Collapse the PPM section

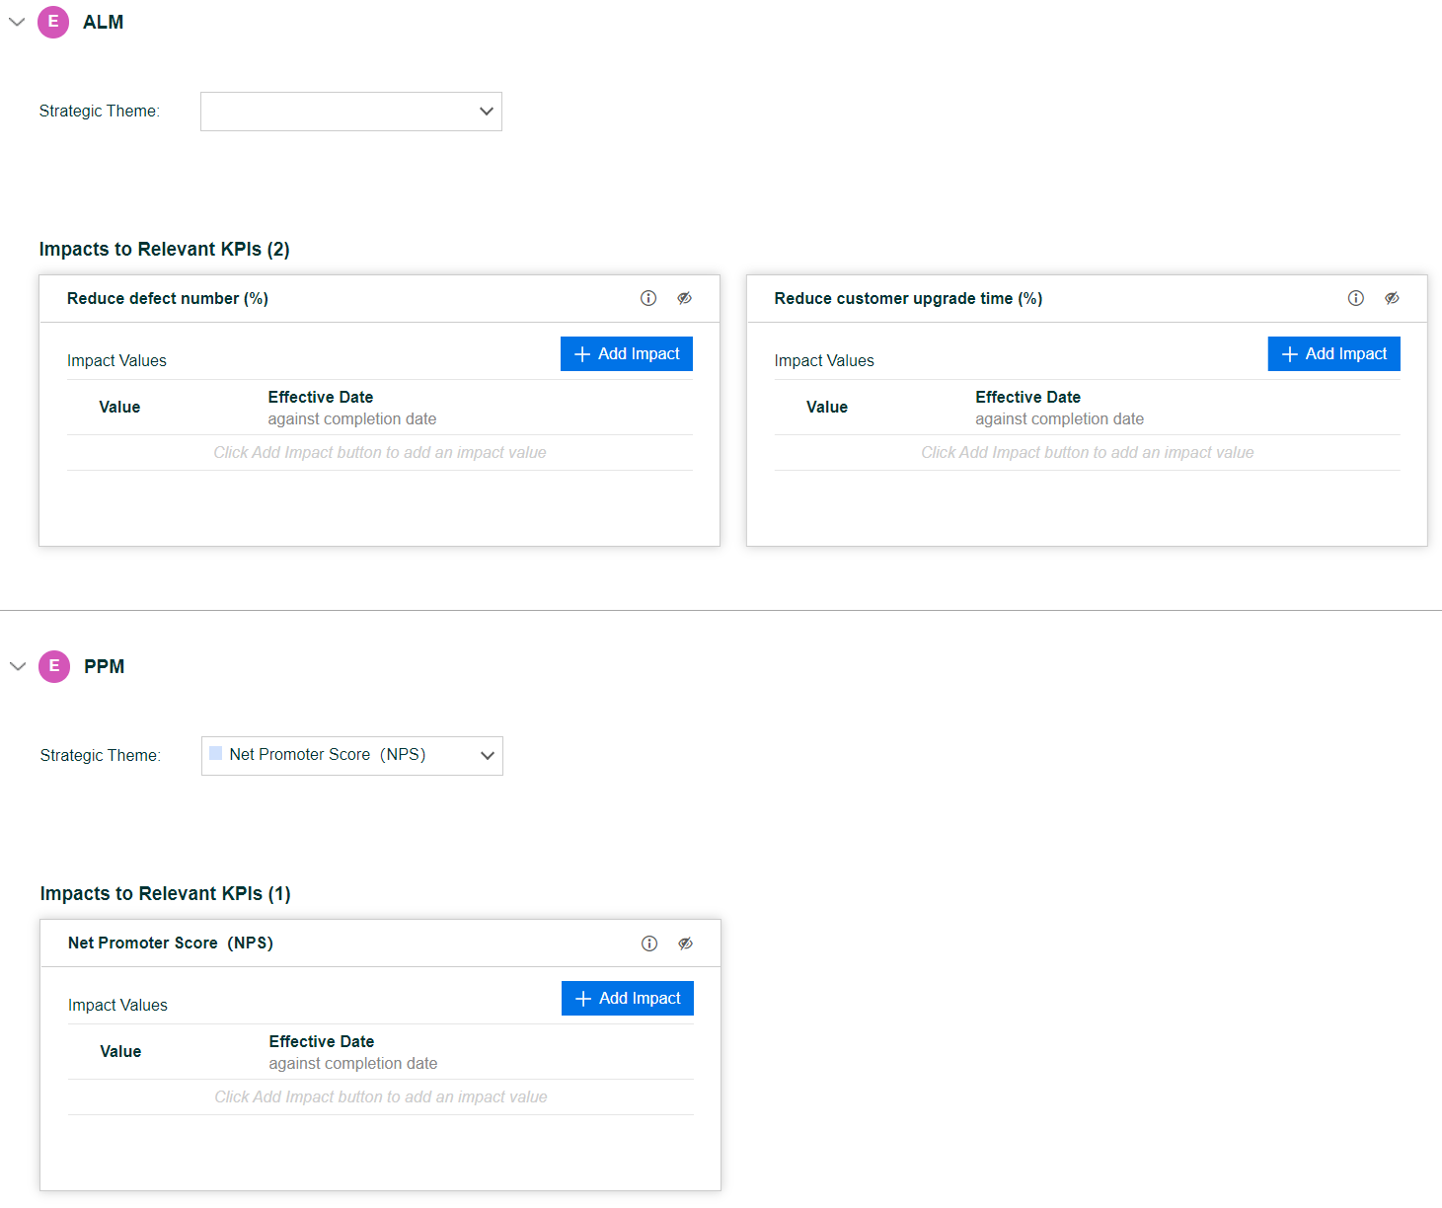tap(18, 666)
